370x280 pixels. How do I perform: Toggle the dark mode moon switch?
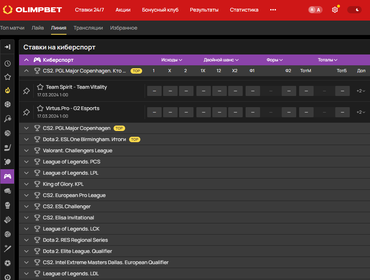coord(354,10)
